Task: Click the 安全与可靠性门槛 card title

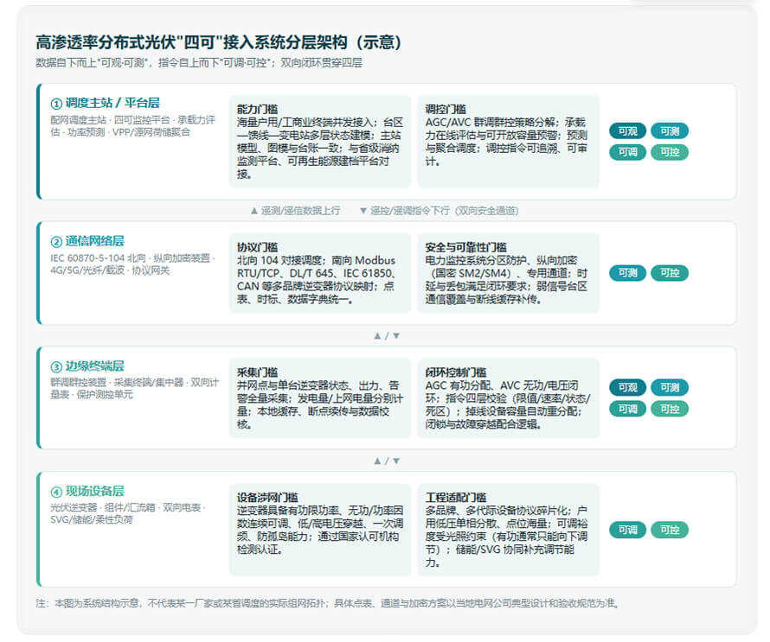Action: click(466, 247)
